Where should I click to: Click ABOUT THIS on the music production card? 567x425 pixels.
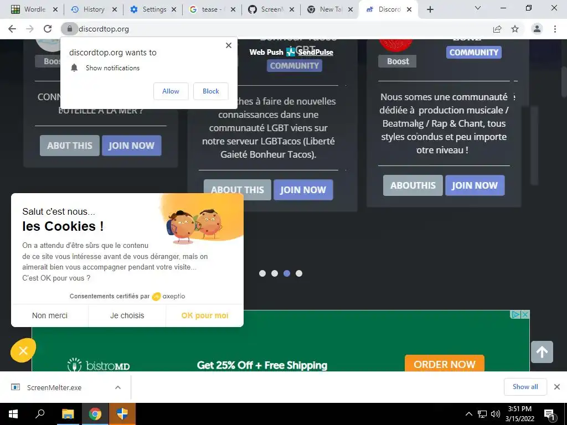413,185
